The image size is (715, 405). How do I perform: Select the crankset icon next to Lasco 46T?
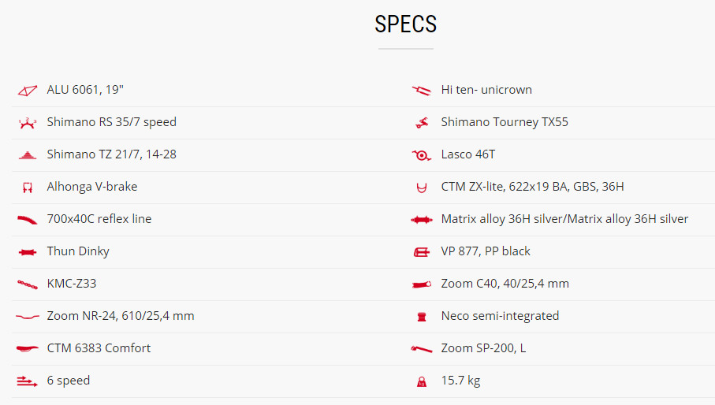(x=421, y=155)
